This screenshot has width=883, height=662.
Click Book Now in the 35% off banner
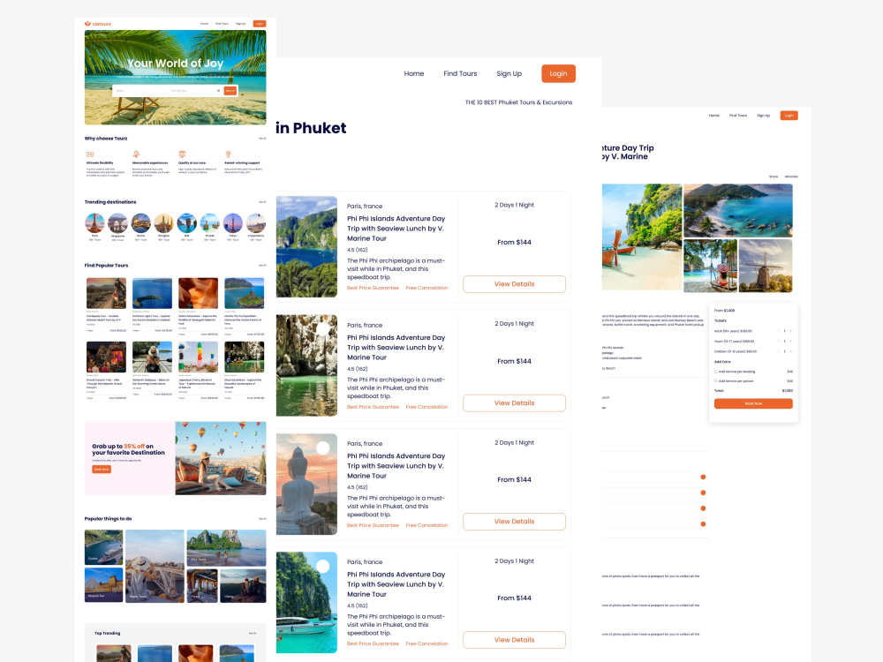[102, 469]
